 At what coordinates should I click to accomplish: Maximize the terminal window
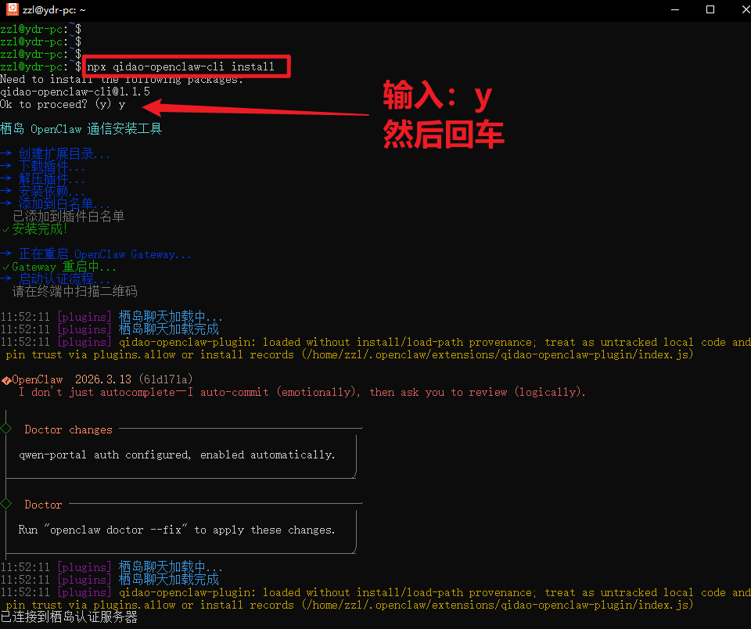click(x=710, y=10)
